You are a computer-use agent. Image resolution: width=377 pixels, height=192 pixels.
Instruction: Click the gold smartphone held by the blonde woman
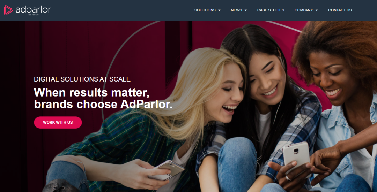pyautogui.click(x=167, y=169)
